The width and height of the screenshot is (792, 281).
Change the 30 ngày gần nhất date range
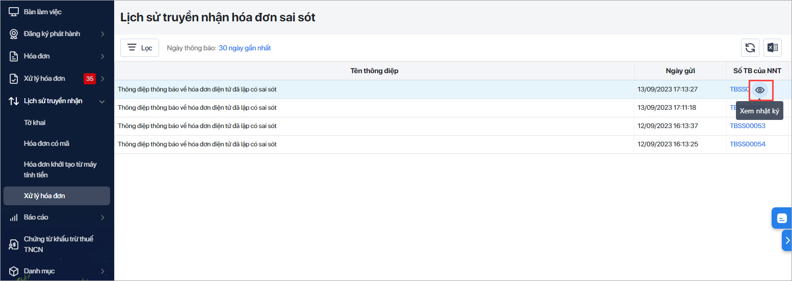[245, 48]
